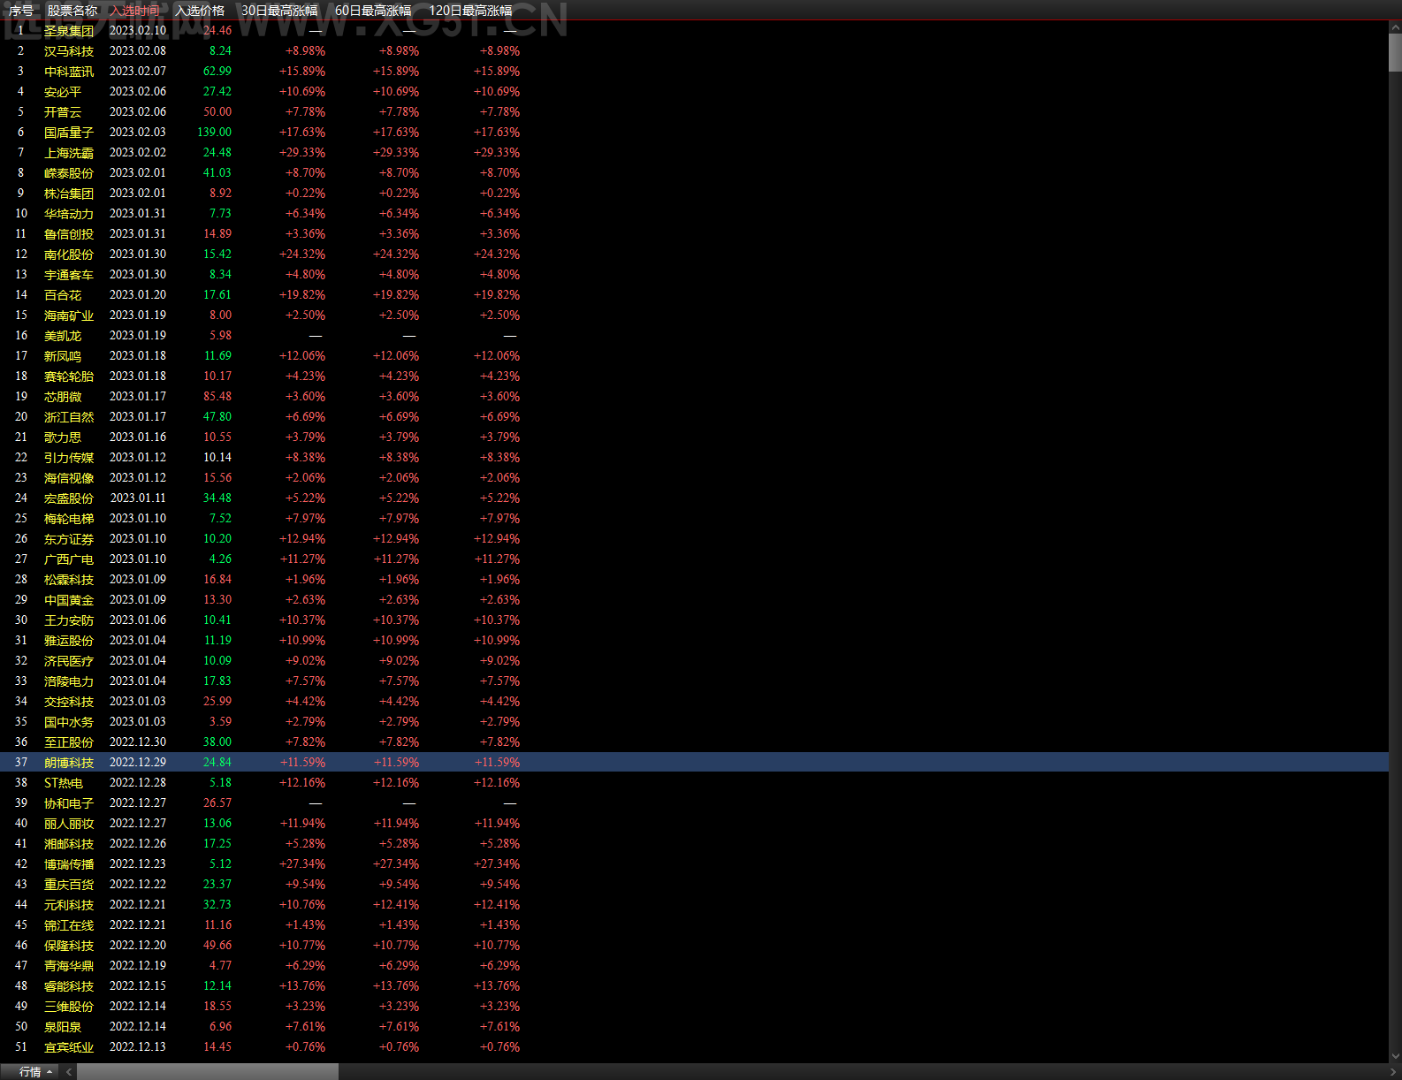Sort by the 序号 column header
The width and height of the screenshot is (1402, 1080).
(21, 11)
